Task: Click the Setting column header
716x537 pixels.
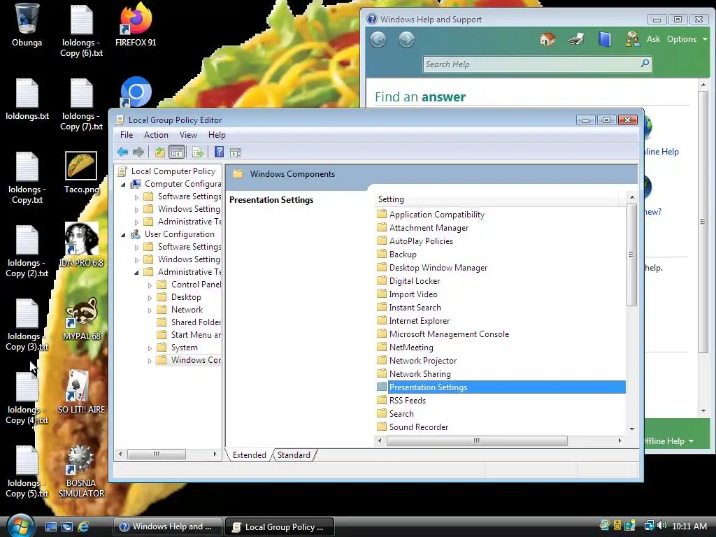Action: [497, 199]
